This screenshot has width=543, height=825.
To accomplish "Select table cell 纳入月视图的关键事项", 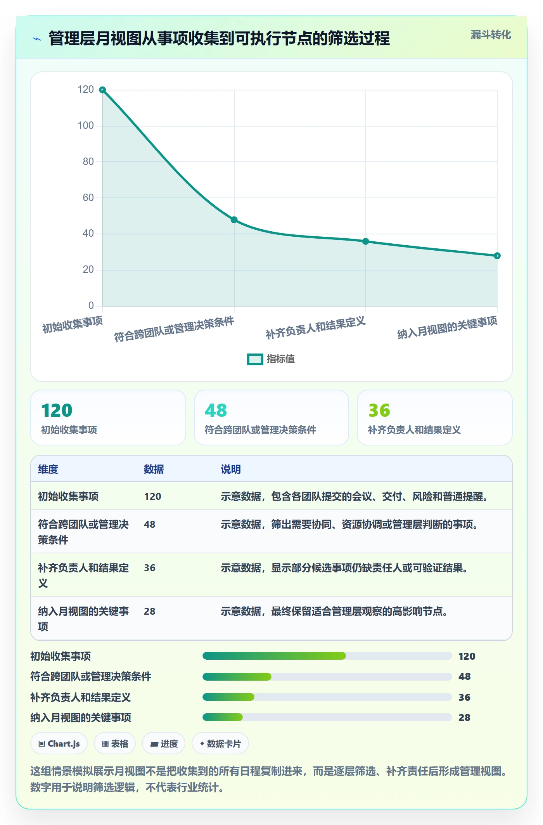I will 83,619.
